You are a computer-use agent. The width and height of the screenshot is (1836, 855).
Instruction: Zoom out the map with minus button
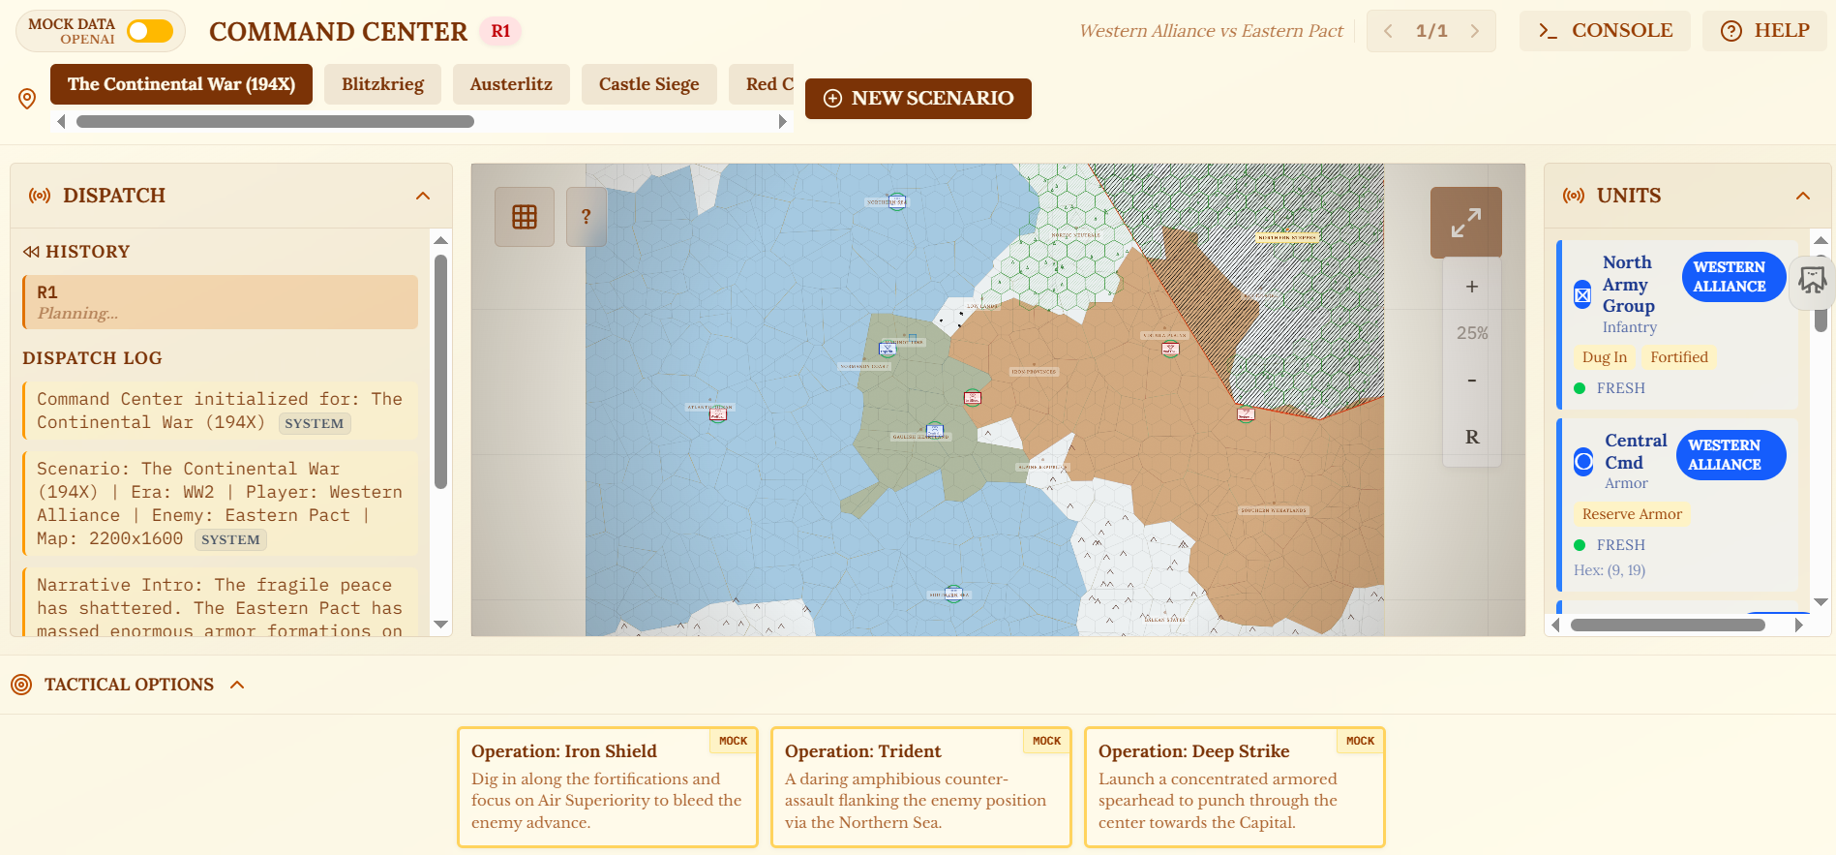pyautogui.click(x=1471, y=381)
